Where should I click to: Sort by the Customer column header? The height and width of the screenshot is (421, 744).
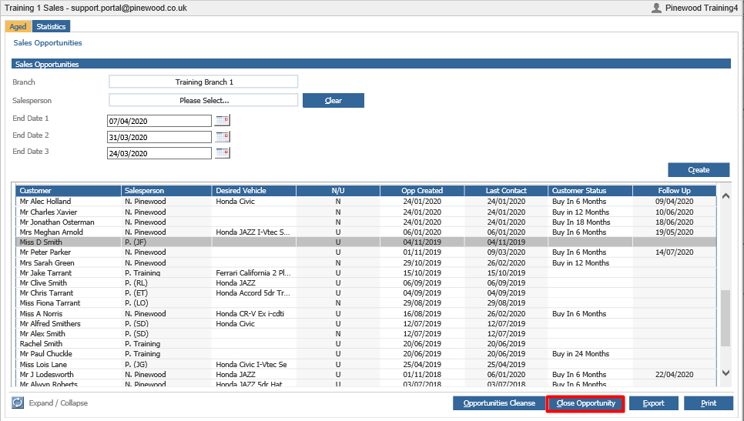(x=69, y=191)
